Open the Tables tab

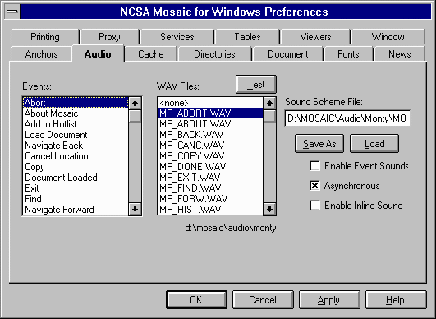[247, 37]
